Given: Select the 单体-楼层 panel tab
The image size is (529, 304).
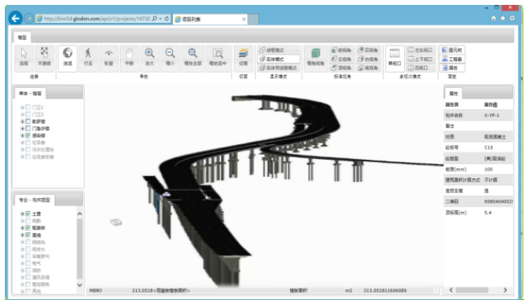Looking at the screenshot, I should tap(30, 94).
